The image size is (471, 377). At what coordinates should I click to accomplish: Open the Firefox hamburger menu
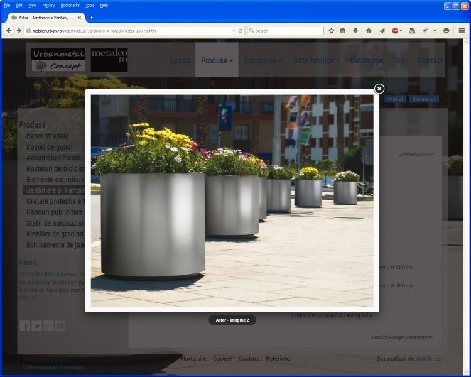461,30
